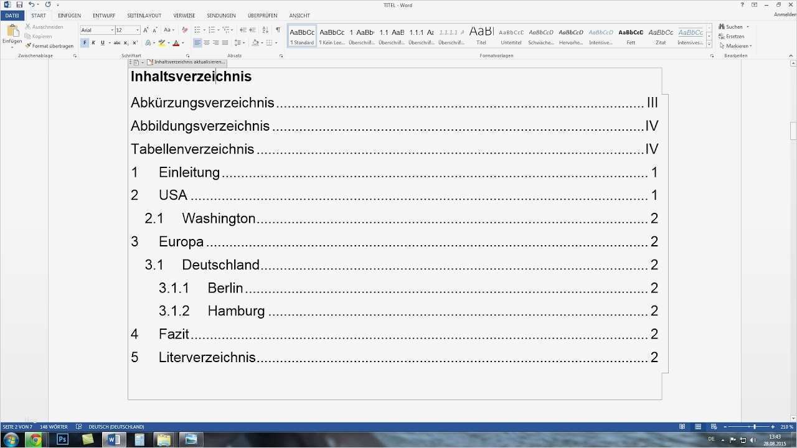Toggle justify alignment in the paragraph group

[x=224, y=42]
